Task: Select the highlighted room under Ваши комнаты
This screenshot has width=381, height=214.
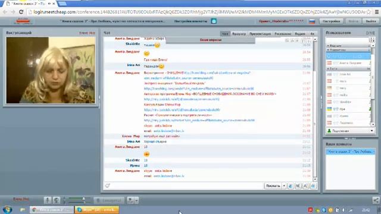Action: tap(350, 152)
